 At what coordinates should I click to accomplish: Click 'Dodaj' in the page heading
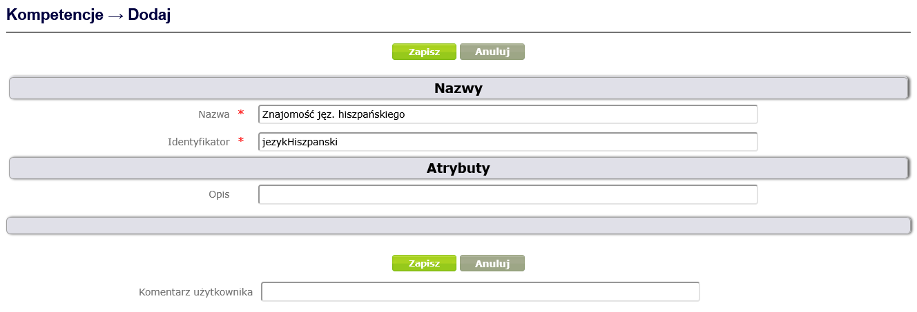click(149, 15)
